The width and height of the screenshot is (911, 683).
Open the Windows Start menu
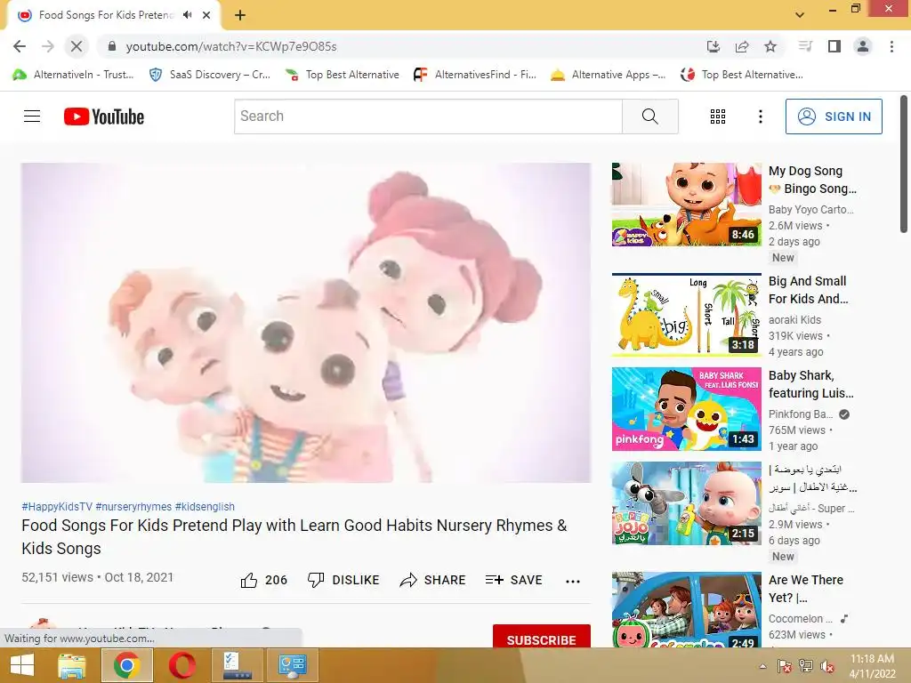coord(22,665)
